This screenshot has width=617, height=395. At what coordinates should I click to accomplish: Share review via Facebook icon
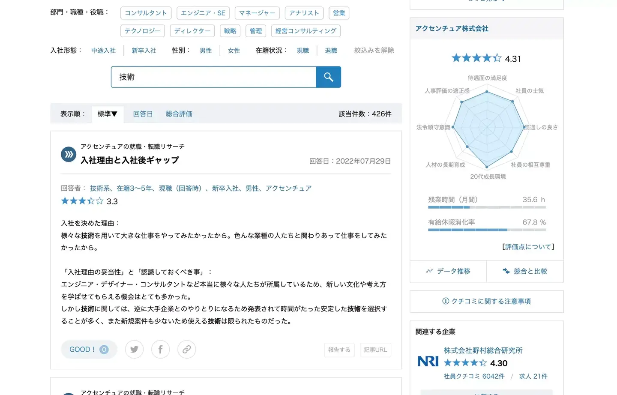click(x=160, y=350)
